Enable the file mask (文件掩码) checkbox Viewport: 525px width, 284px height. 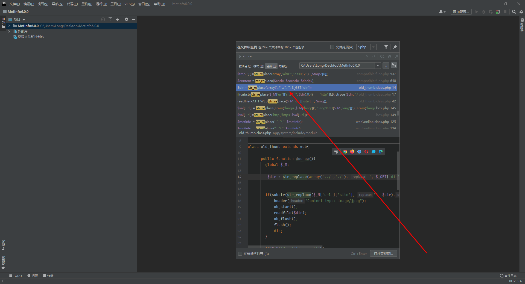click(x=332, y=47)
